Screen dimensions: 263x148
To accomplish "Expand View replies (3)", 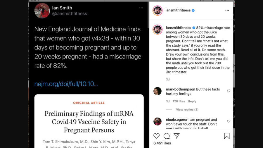I will click(x=187, y=110).
